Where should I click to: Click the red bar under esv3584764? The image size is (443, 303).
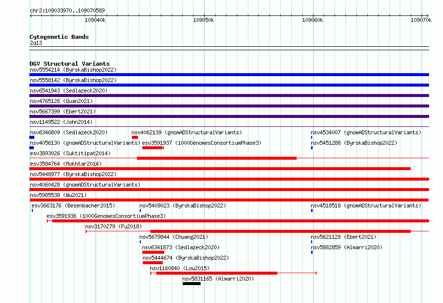click(220, 169)
